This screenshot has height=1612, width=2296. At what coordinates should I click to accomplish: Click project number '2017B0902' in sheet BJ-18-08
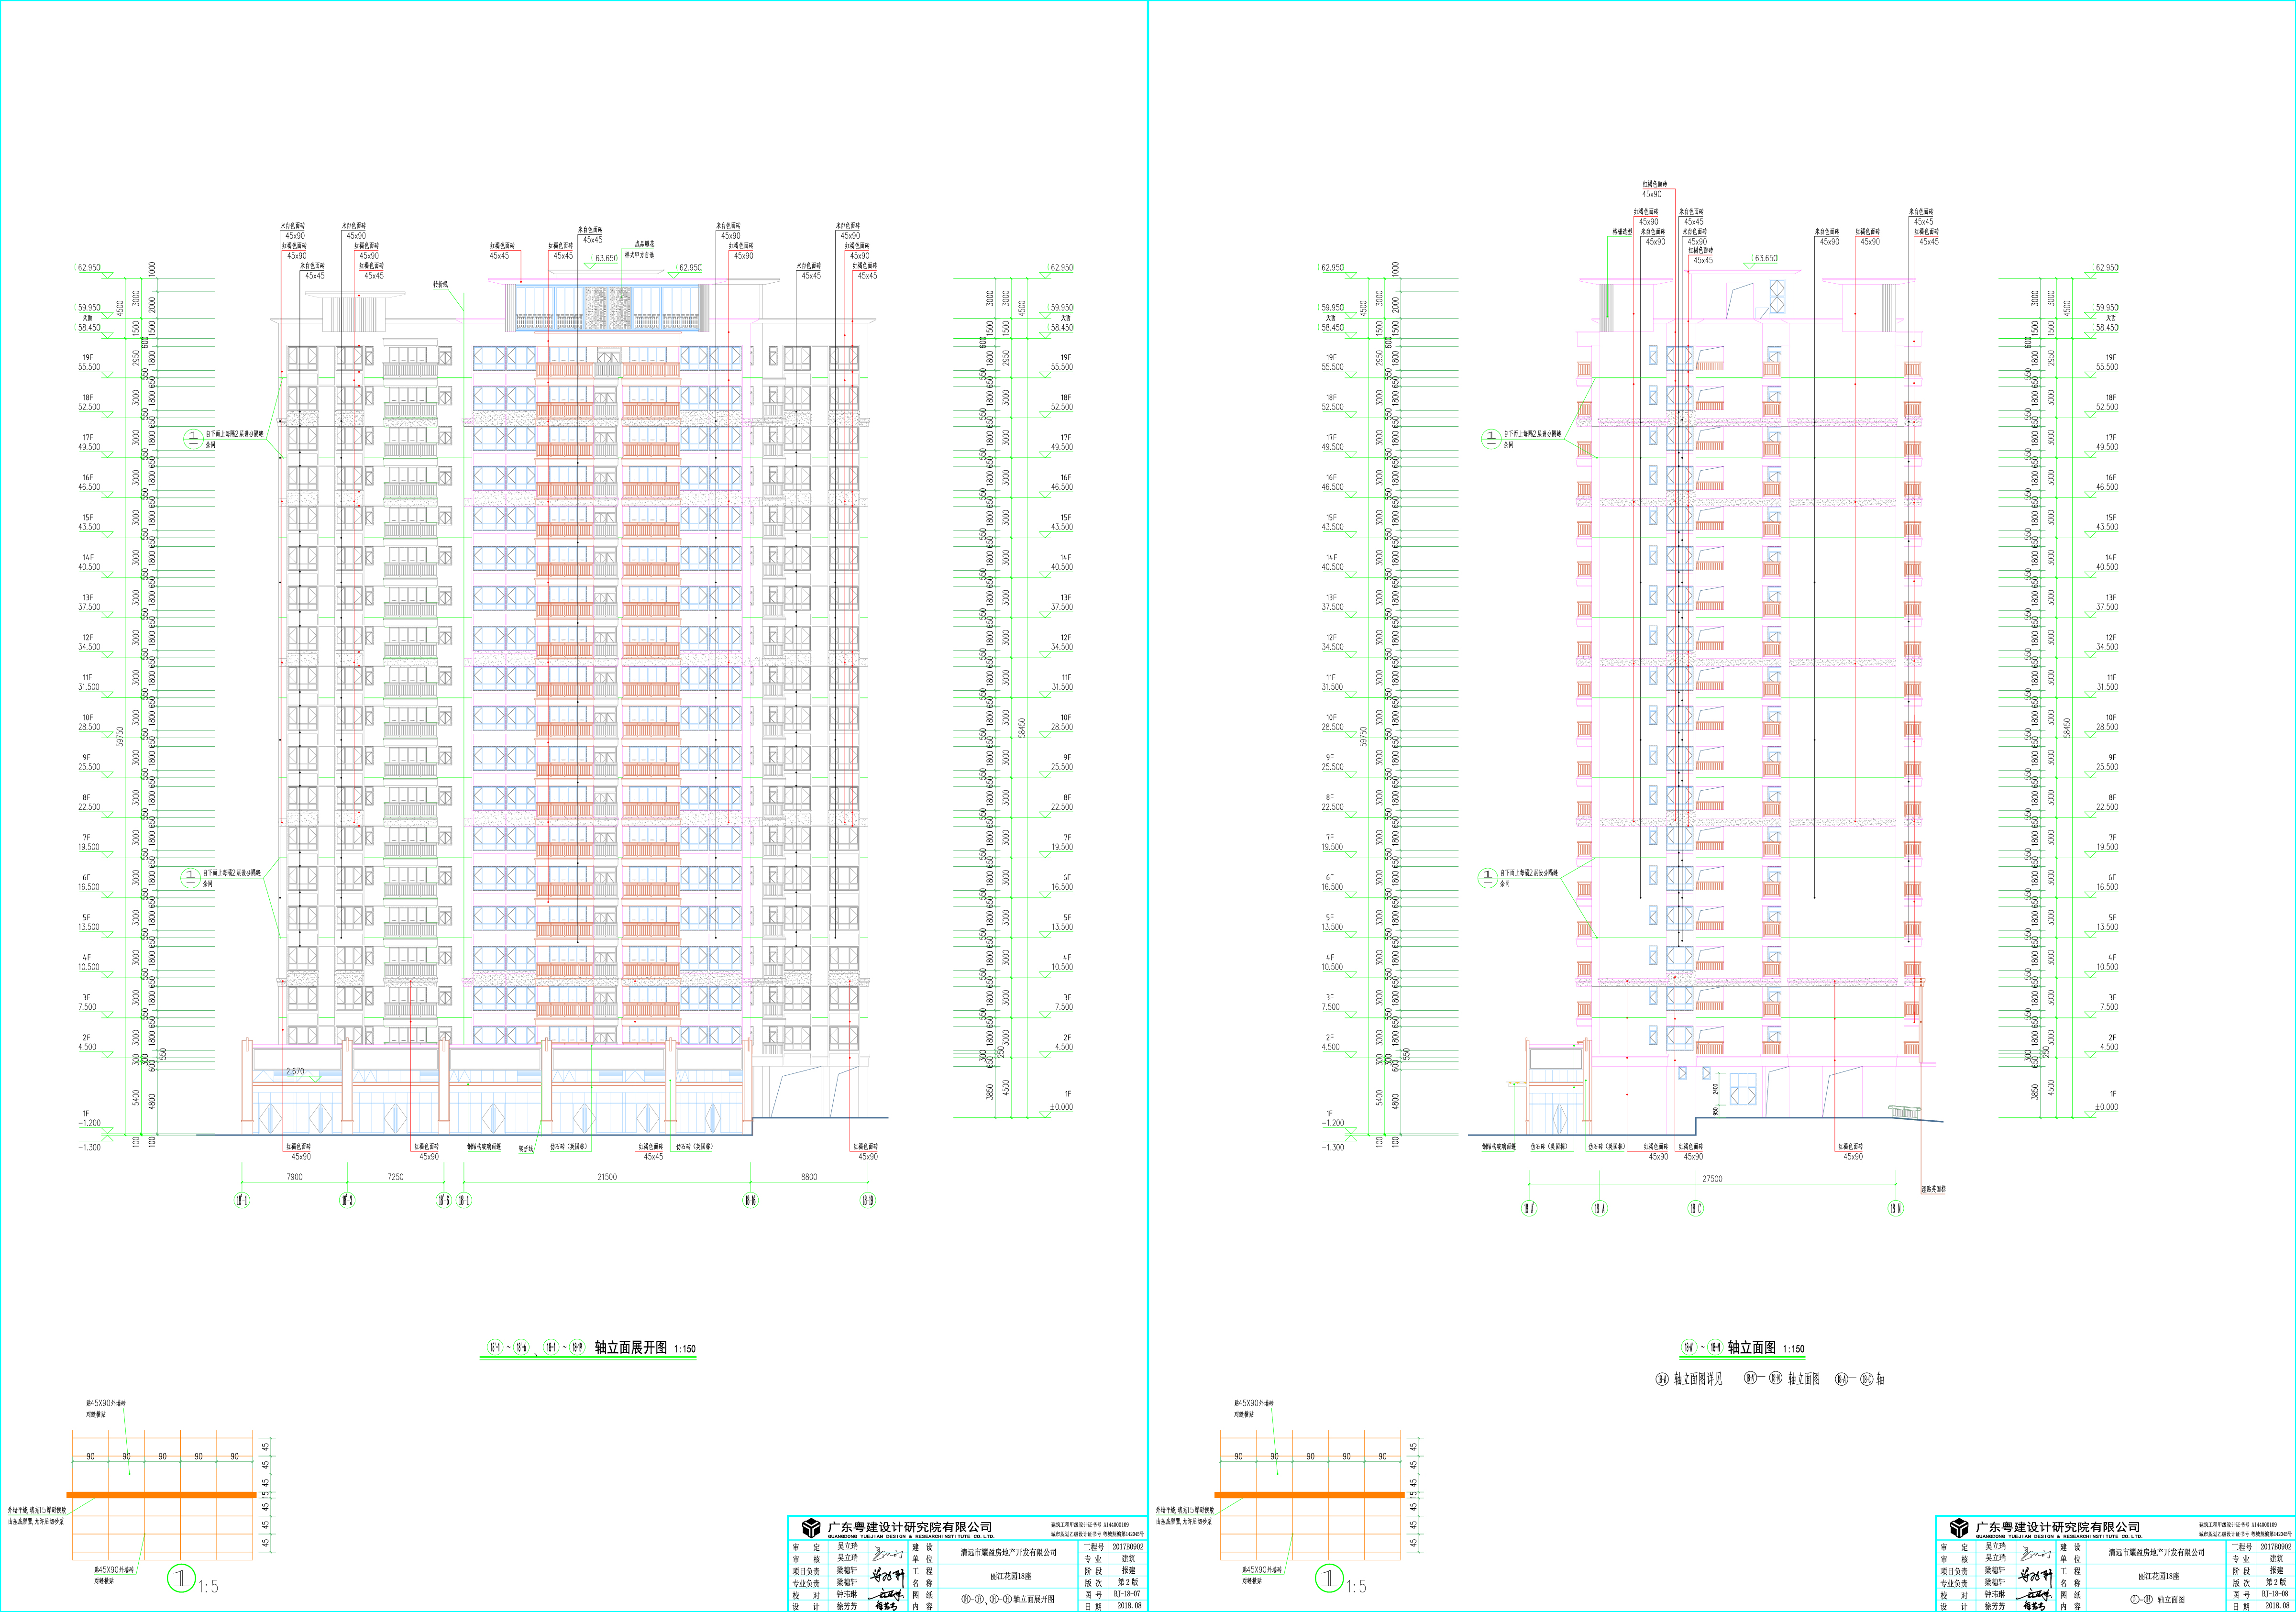pyautogui.click(x=2275, y=1547)
